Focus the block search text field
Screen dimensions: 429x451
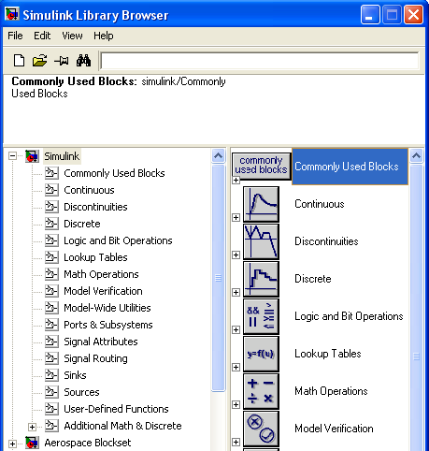coord(260,61)
